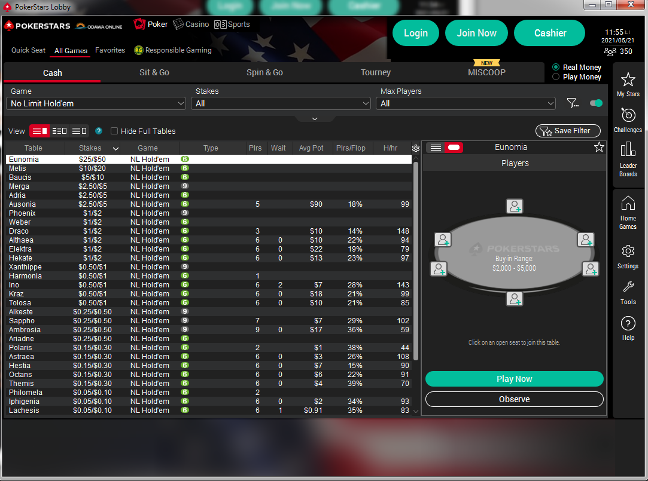Open the Cashier button
Viewport: 648px width, 481px height.
550,33
